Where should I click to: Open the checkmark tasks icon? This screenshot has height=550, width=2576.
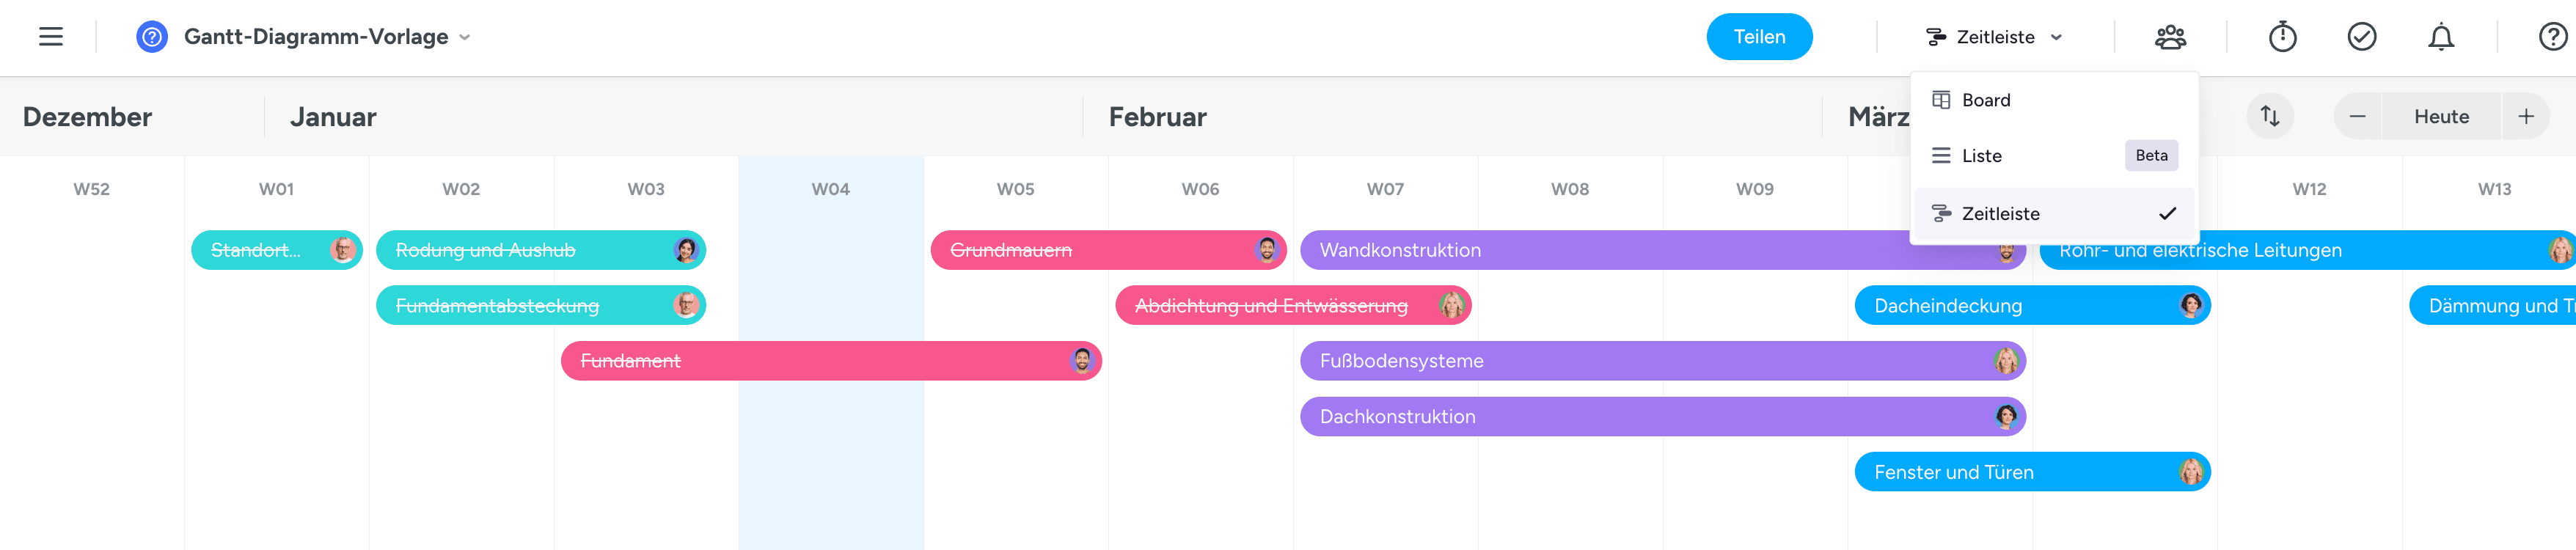tap(2362, 37)
